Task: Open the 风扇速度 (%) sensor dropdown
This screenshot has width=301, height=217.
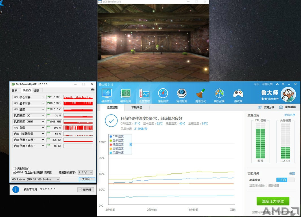Action: (x=43, y=115)
